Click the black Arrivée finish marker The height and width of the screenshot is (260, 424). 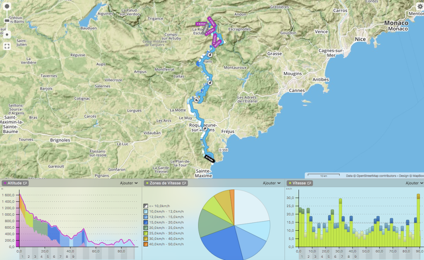(209, 158)
